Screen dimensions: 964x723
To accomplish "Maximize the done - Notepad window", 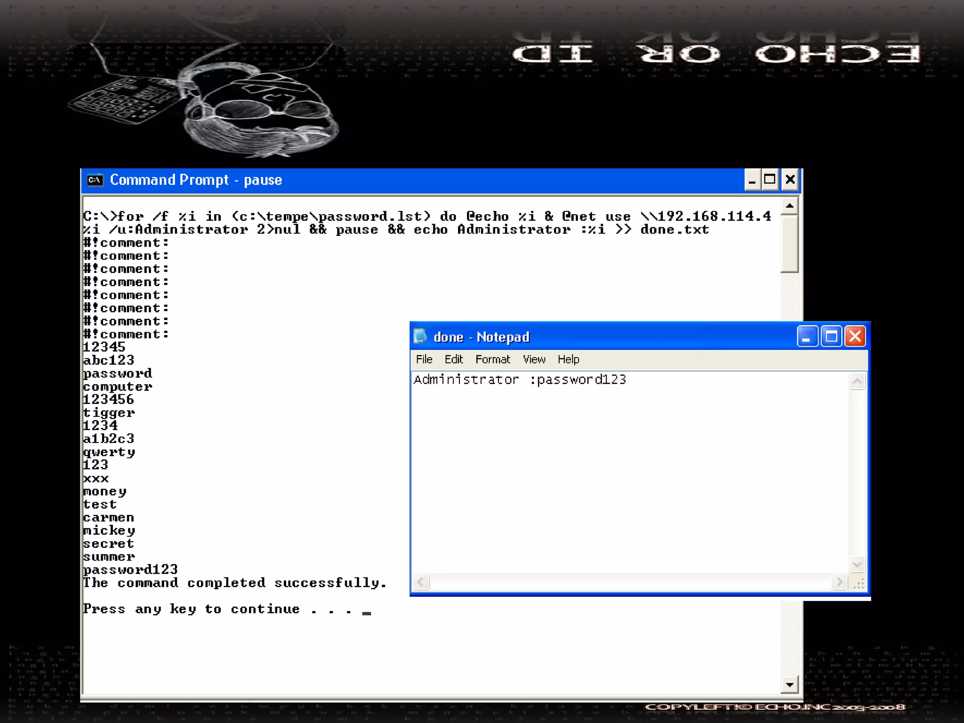I will click(831, 337).
